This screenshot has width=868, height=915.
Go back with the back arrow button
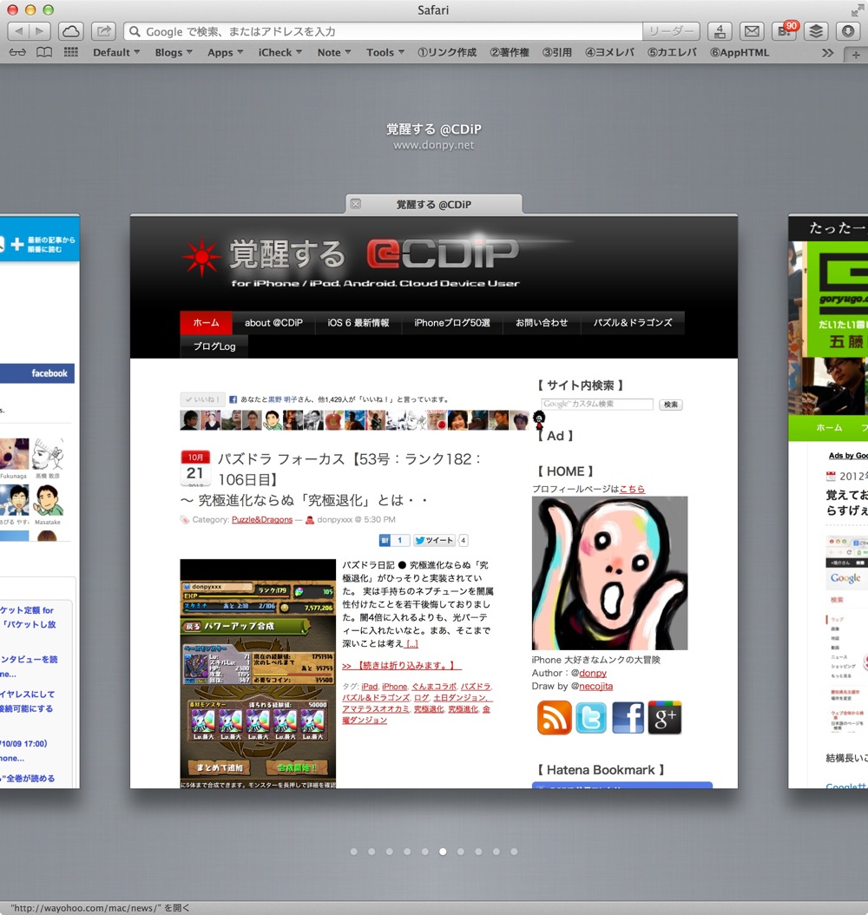coord(19,31)
